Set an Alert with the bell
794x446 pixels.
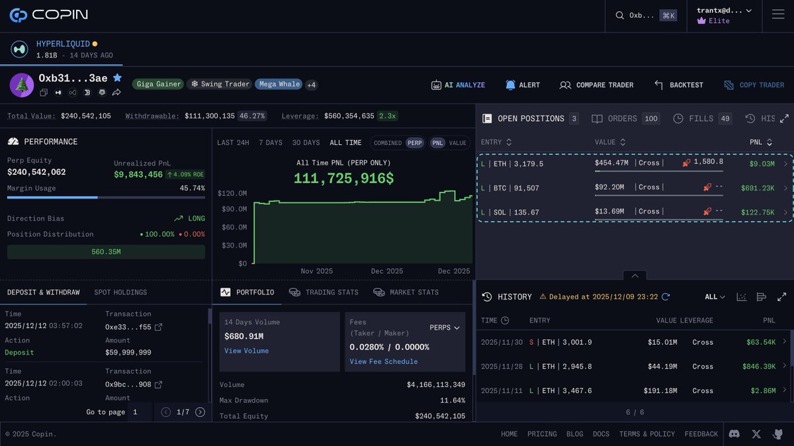tap(523, 85)
